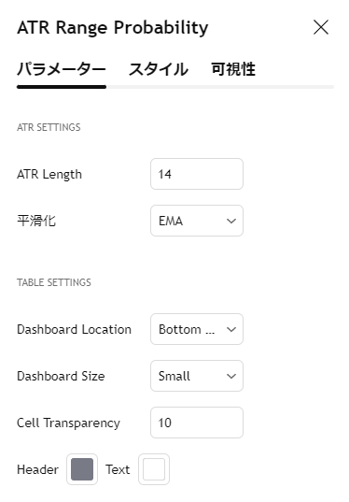The width and height of the screenshot is (349, 502).
Task: Expand the 平滑化 EMA dropdown
Action: click(x=197, y=221)
